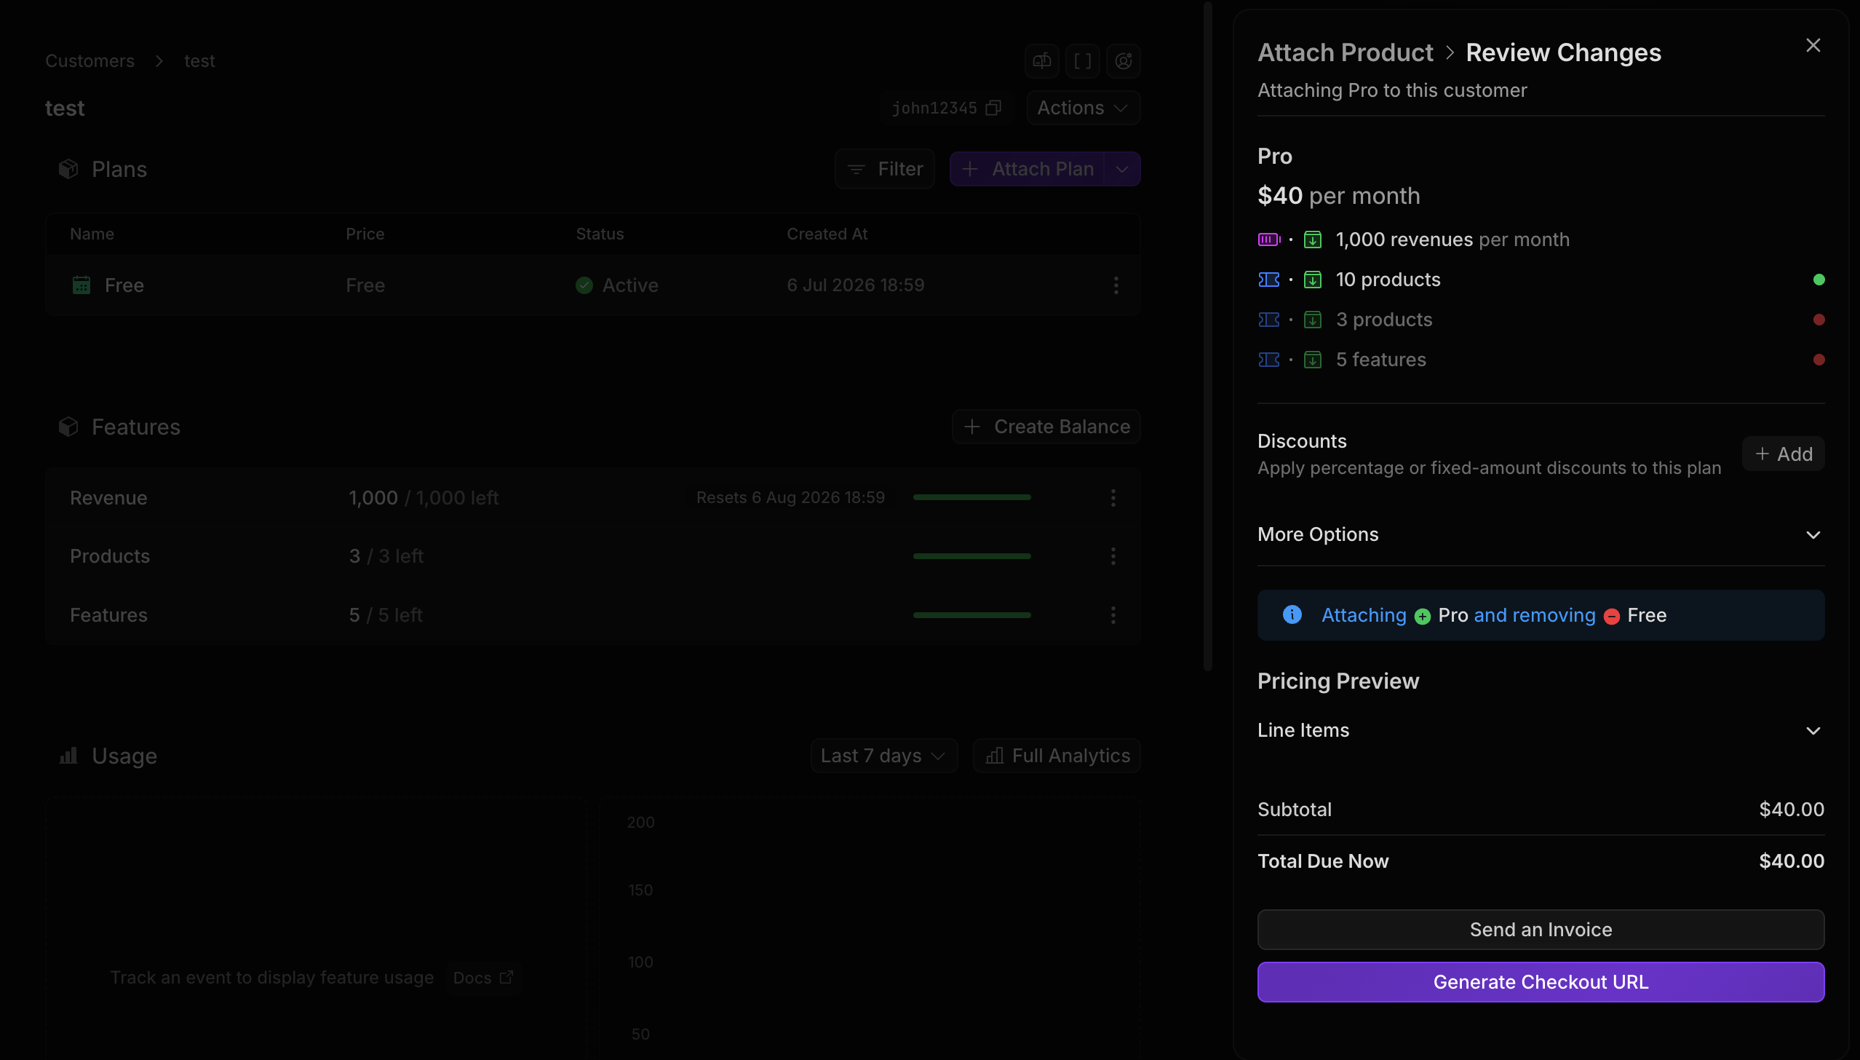Click Send an Invoice button

1541,930
